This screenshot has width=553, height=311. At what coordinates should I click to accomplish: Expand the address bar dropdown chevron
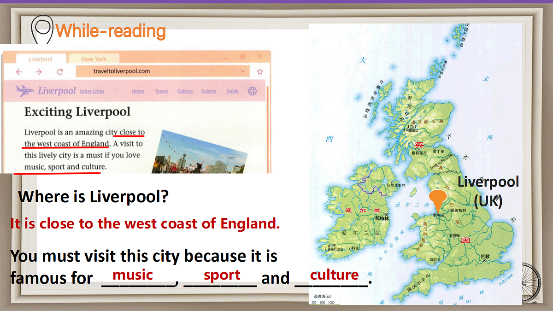pos(243,71)
